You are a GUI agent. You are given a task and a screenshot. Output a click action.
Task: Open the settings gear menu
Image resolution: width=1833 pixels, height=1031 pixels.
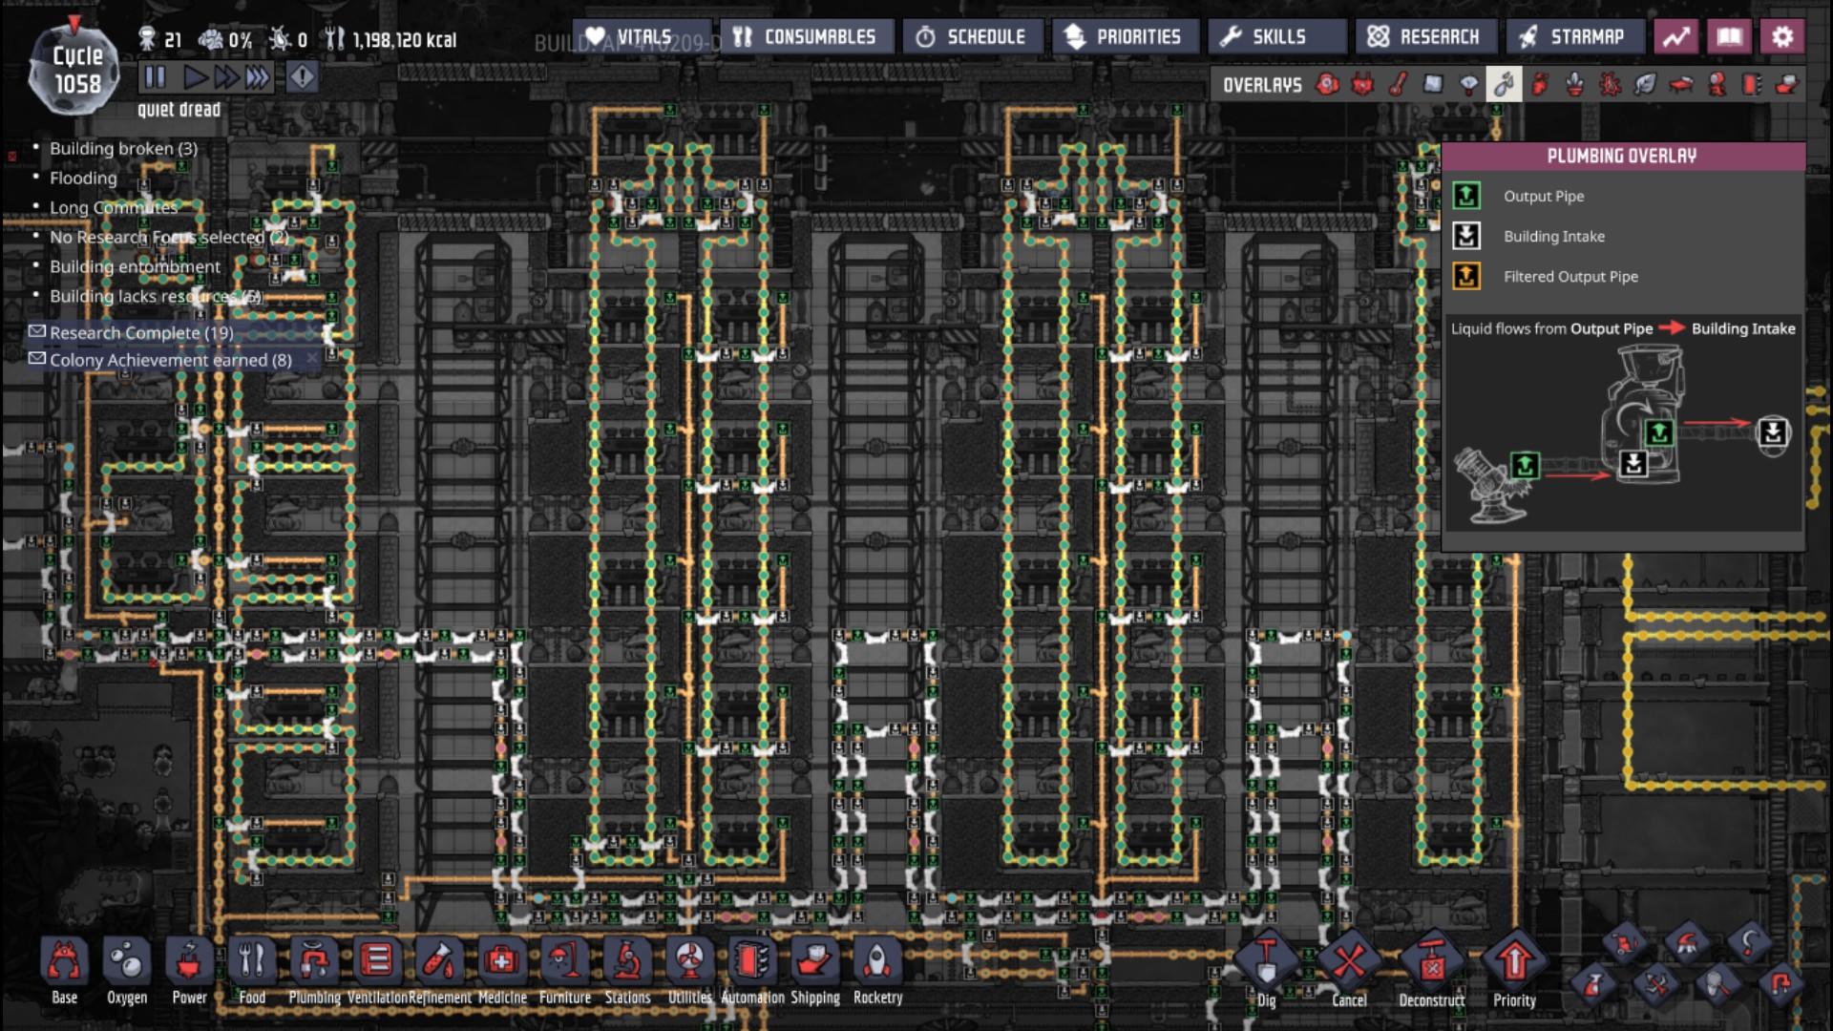click(1781, 37)
